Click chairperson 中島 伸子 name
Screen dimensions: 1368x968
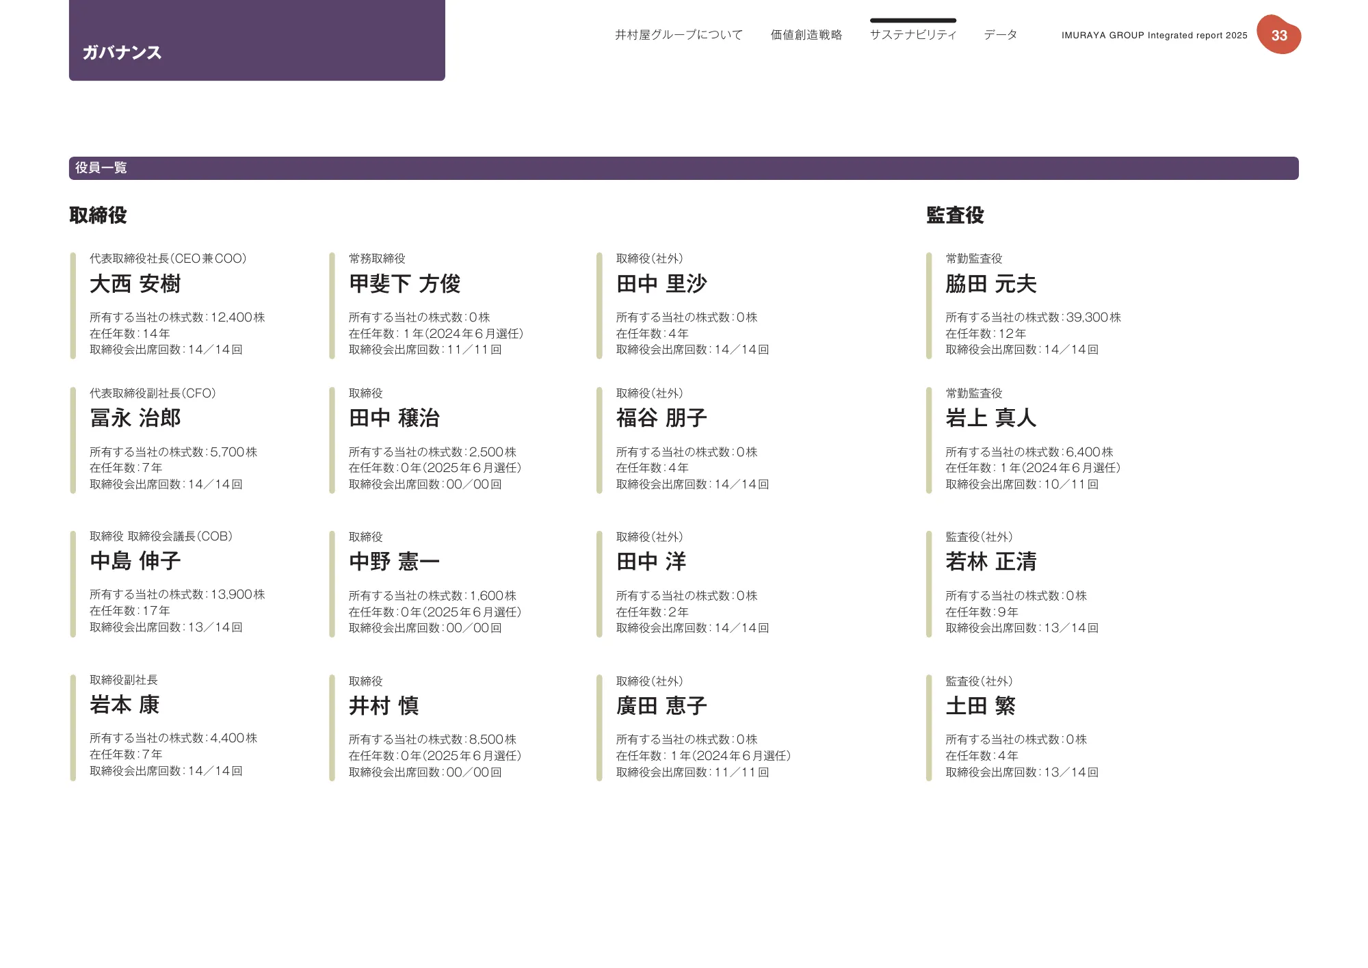tap(135, 562)
